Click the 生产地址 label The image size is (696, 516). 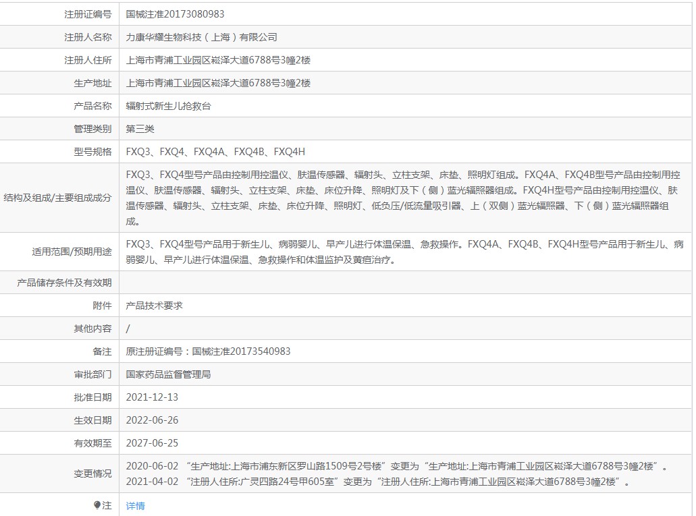92,83
